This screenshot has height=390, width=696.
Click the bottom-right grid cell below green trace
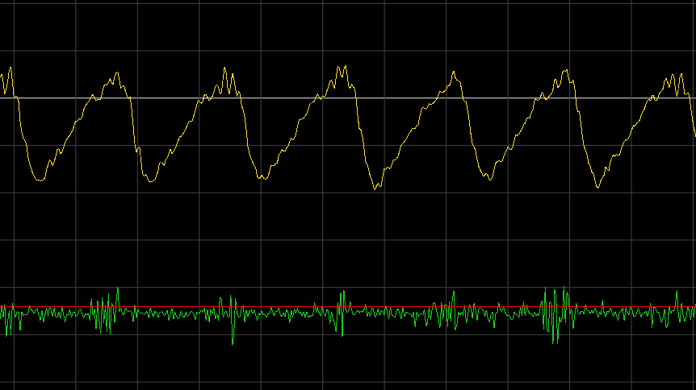666,362
